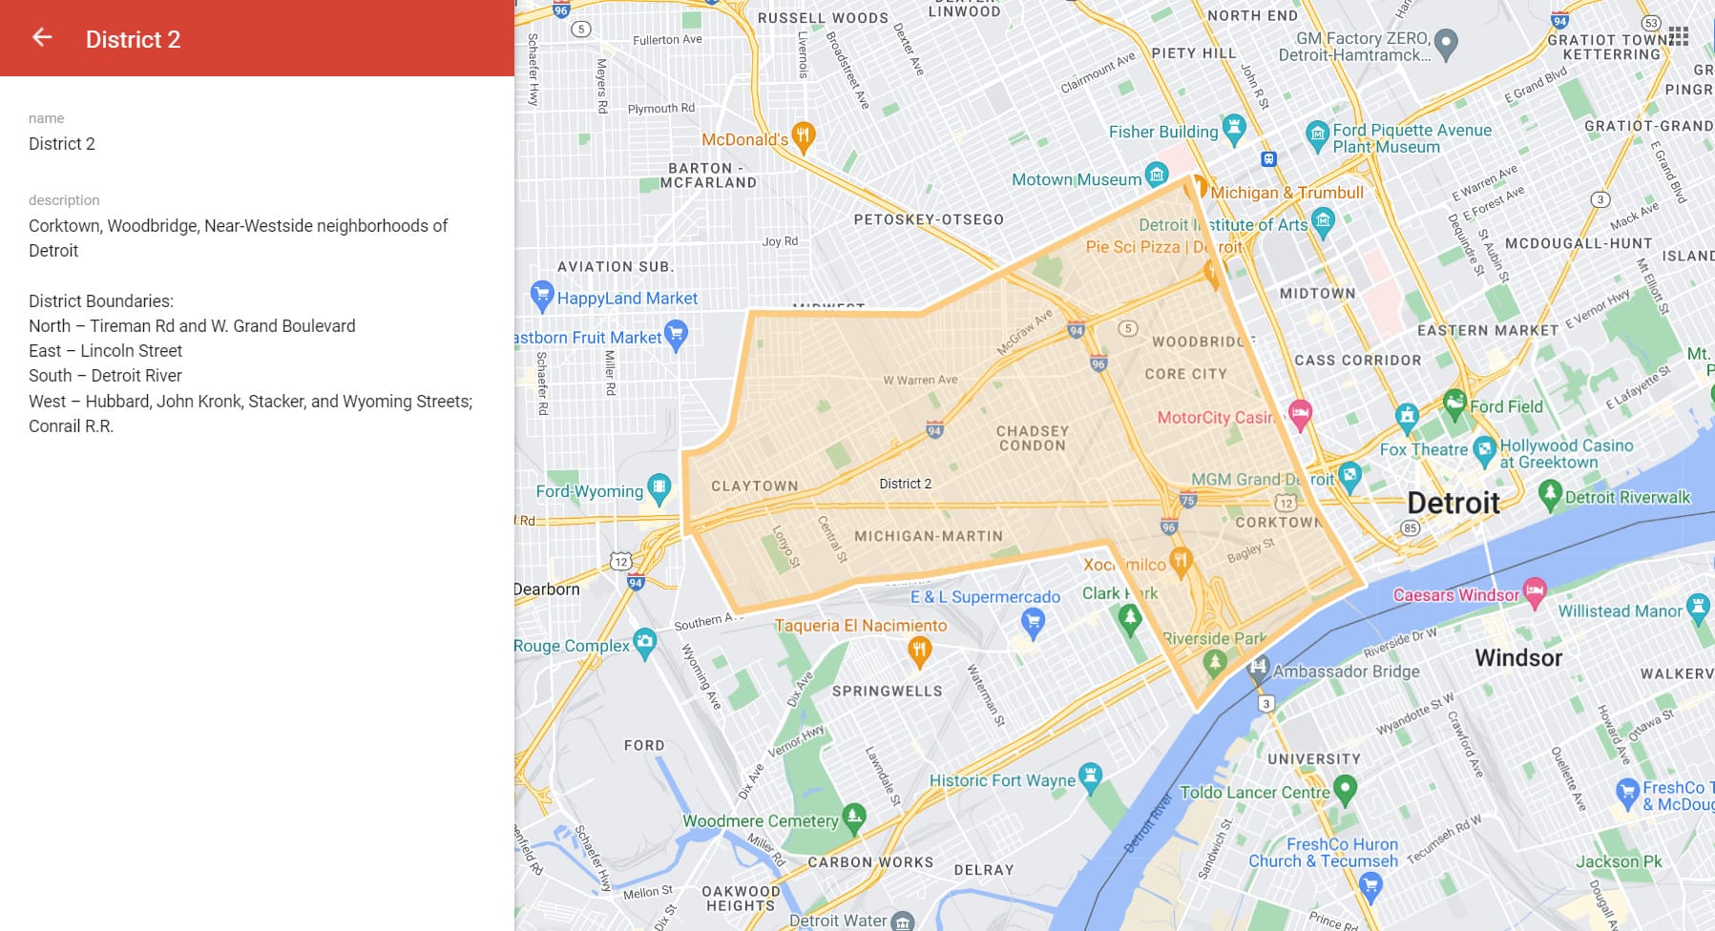Image resolution: width=1715 pixels, height=931 pixels.
Task: Click the Caesars Windsor hotel pin
Action: pos(1535,591)
